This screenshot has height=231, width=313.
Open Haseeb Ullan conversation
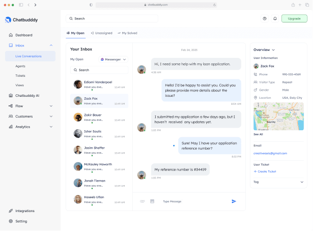tap(99, 200)
